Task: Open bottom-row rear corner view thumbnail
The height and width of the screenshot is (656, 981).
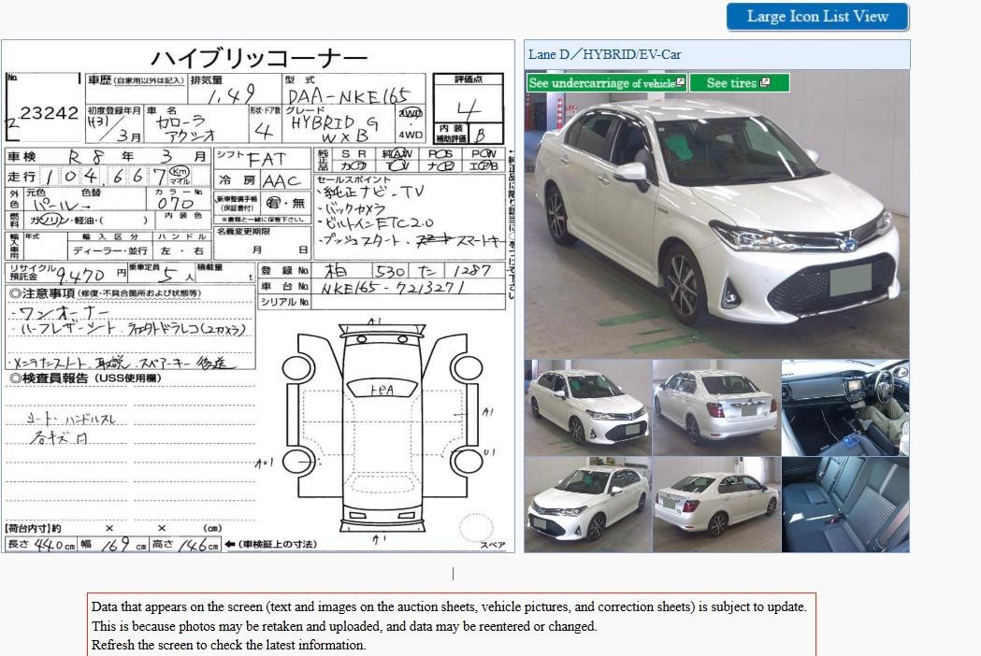Action: tap(716, 504)
